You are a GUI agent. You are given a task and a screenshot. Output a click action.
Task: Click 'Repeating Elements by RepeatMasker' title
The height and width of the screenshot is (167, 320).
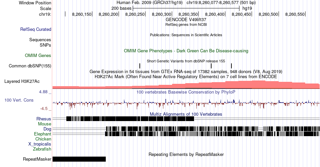(x=186, y=154)
